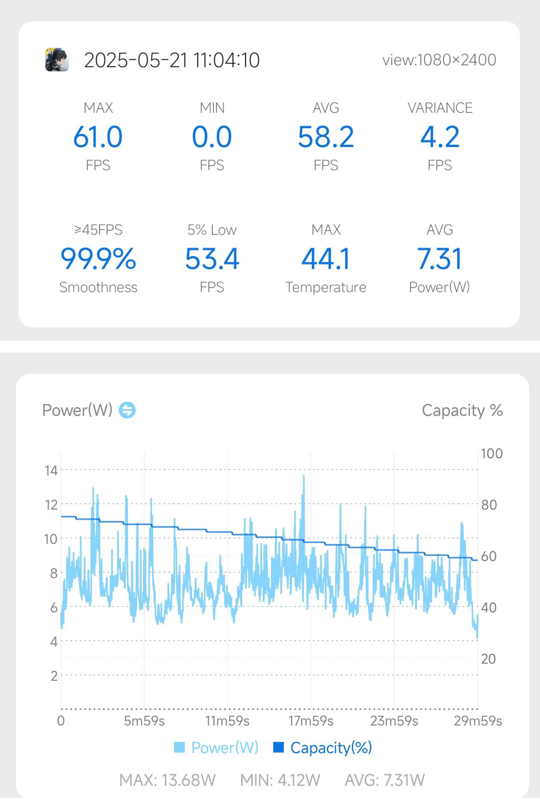Click the 7.31 average Power(W) value
The height and width of the screenshot is (801, 540).
[440, 259]
